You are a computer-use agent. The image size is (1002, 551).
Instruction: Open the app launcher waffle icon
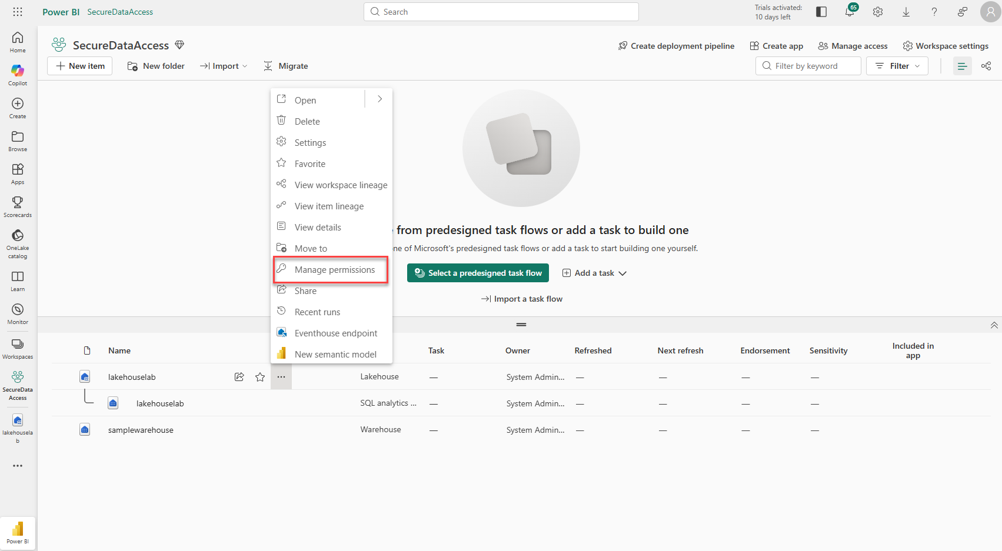coord(18,12)
